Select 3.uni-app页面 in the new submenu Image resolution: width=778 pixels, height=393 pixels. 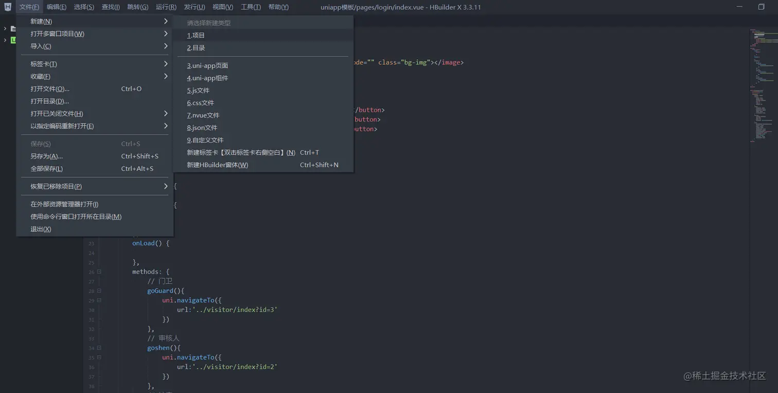(263, 65)
